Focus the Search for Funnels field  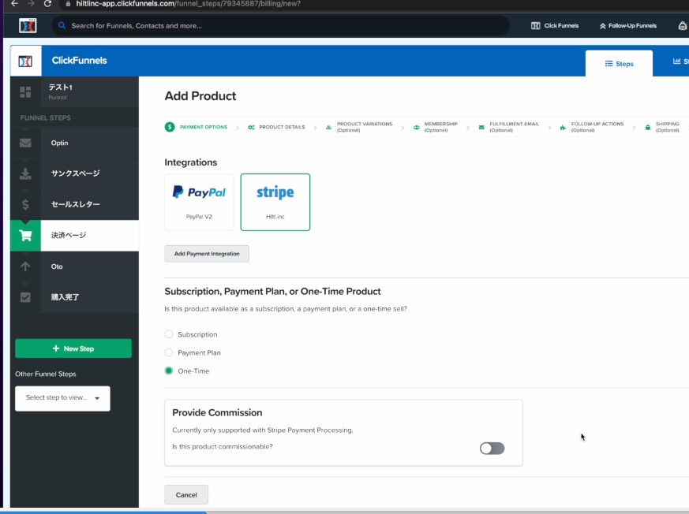tap(280, 25)
